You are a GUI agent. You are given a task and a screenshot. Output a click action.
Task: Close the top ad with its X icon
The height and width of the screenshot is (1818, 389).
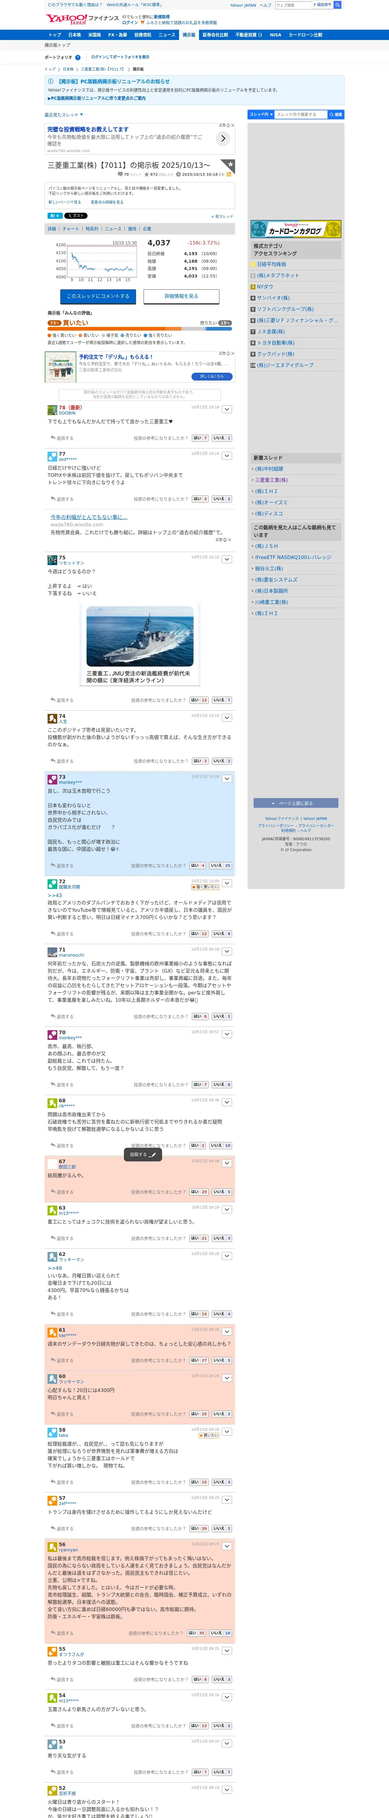[232, 126]
